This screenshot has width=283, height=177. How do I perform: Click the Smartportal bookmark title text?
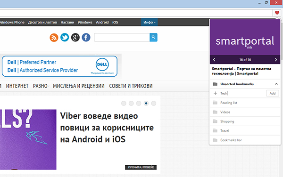241,71
